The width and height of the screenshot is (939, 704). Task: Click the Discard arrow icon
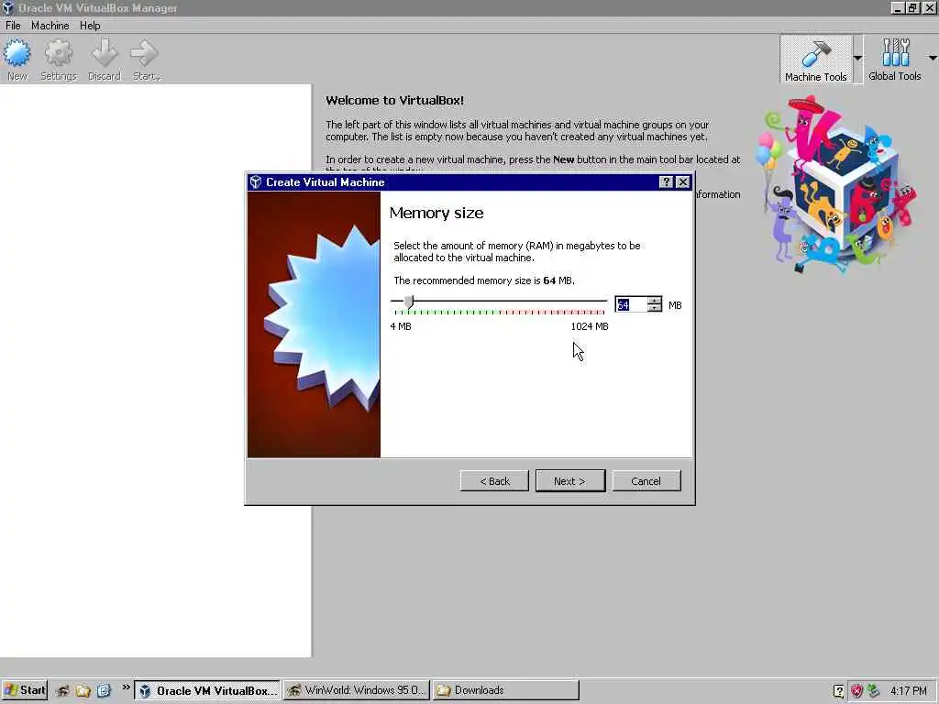pyautogui.click(x=105, y=53)
